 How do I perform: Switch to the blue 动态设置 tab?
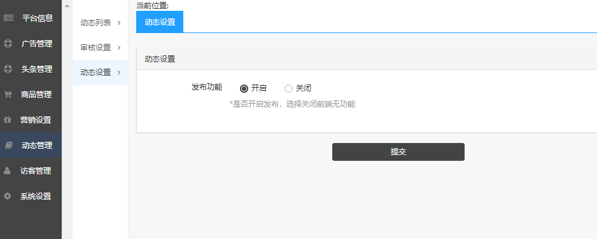click(x=160, y=22)
